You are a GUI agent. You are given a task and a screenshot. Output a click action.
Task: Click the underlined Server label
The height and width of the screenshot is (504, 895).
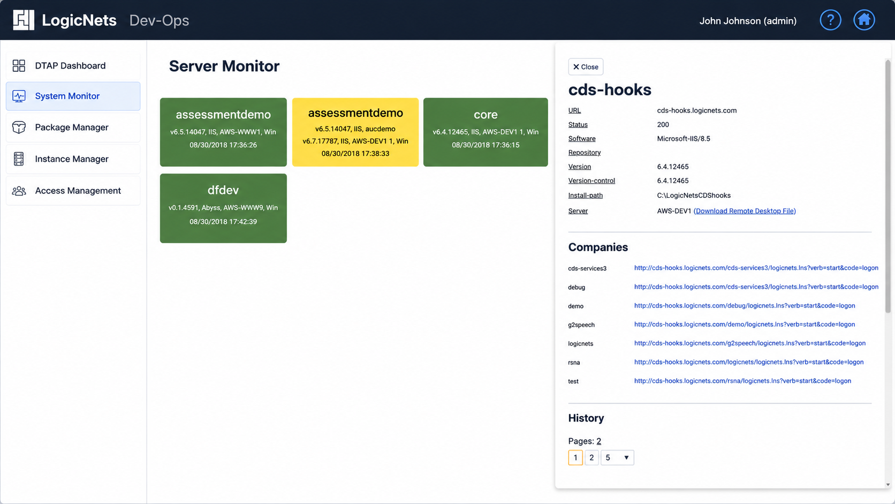click(578, 211)
